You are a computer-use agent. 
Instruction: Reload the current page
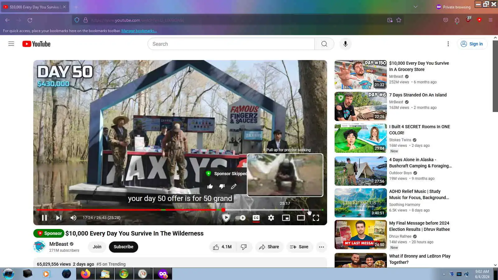(30, 20)
